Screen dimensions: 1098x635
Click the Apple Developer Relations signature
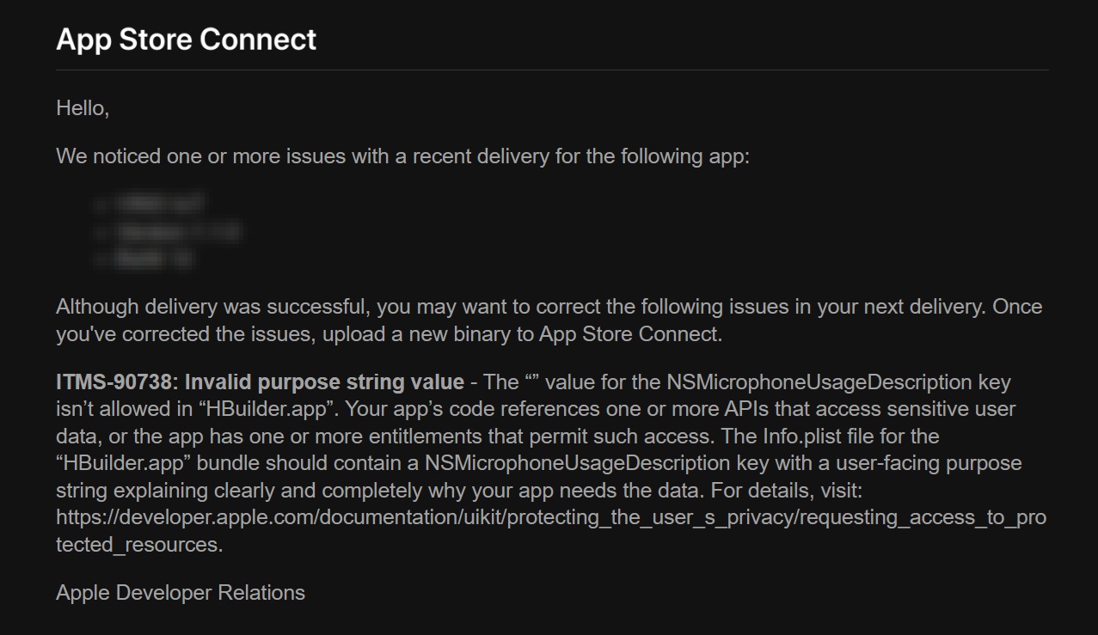(181, 593)
